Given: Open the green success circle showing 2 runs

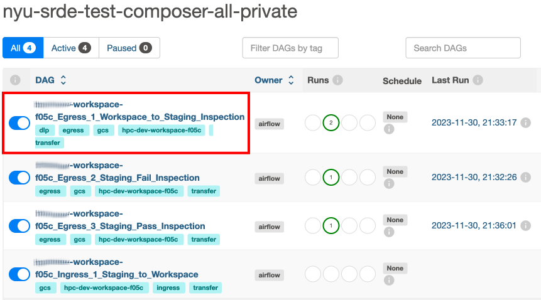Looking at the screenshot, I should click(331, 122).
